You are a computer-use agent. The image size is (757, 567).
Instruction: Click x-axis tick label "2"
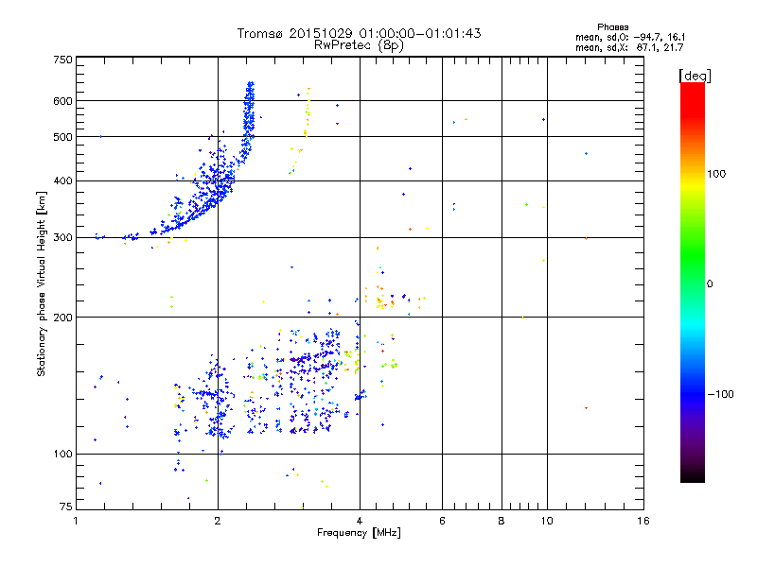(x=218, y=521)
